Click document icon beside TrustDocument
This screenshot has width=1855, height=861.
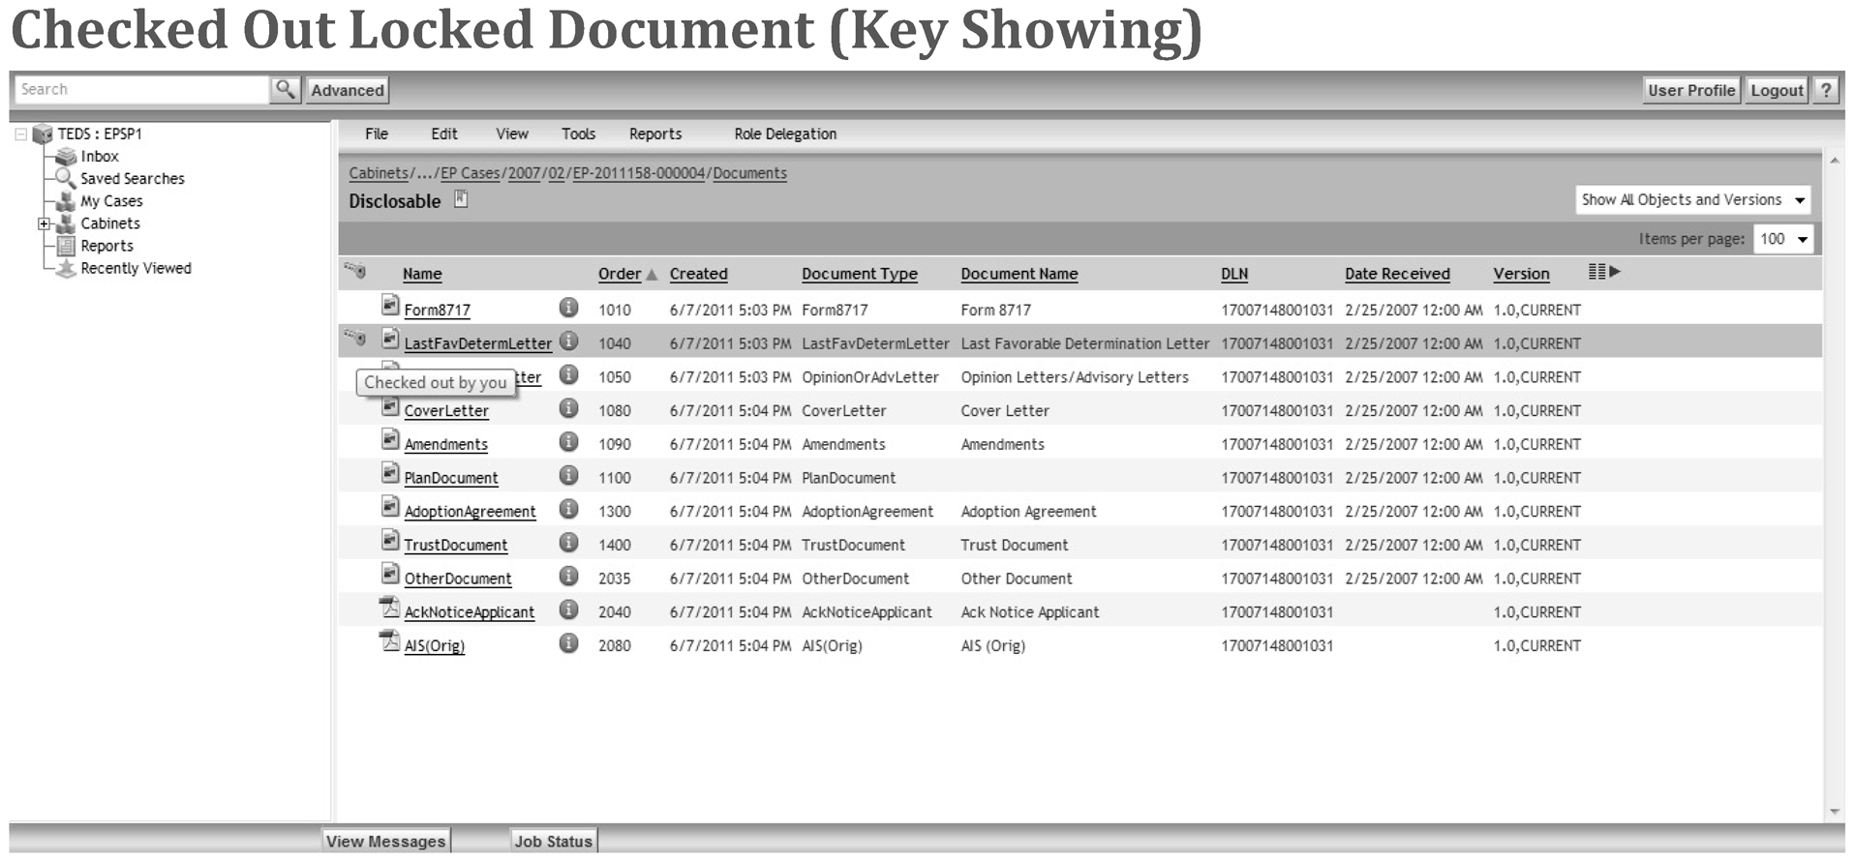coord(390,542)
